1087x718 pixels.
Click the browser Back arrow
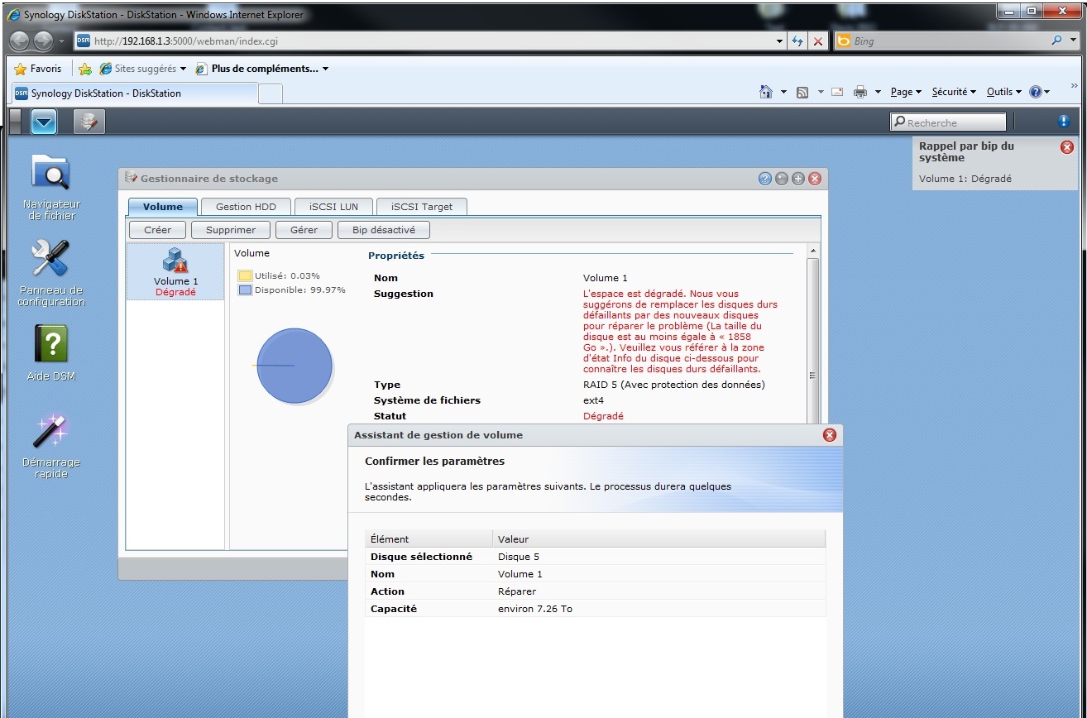20,41
